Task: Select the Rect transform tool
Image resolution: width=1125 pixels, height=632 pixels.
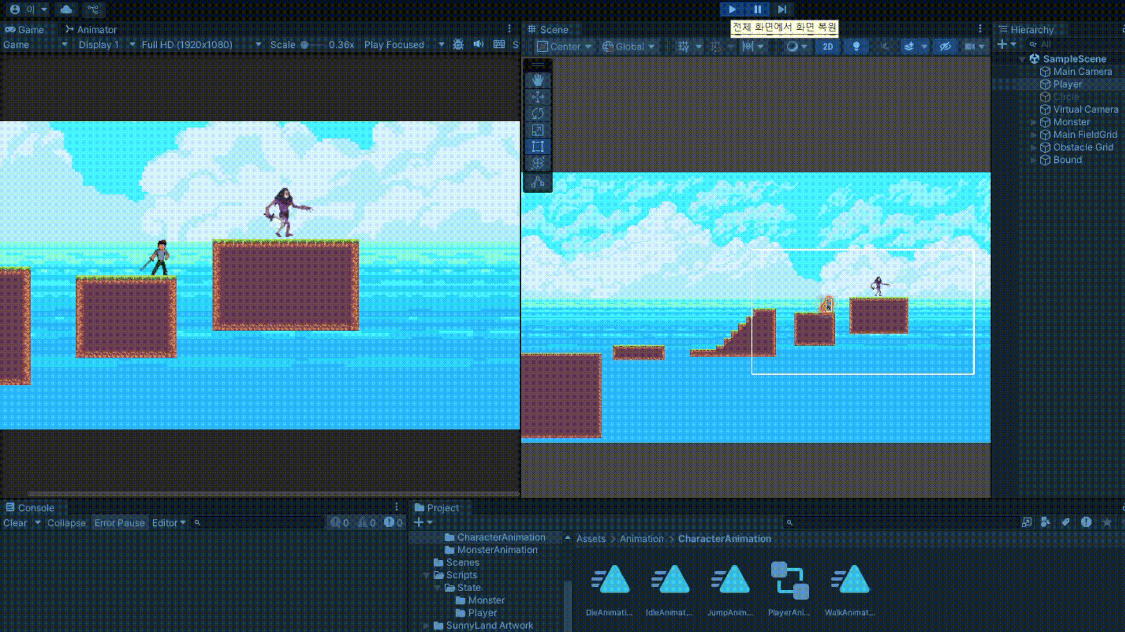Action: point(537,147)
